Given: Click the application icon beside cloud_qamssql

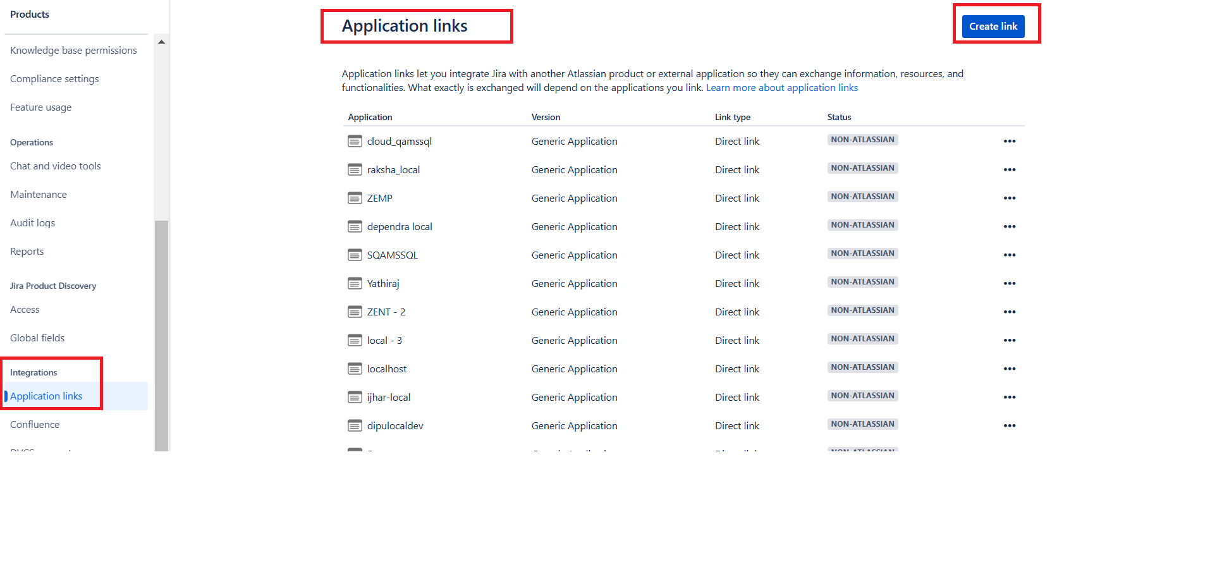Looking at the screenshot, I should [x=355, y=141].
